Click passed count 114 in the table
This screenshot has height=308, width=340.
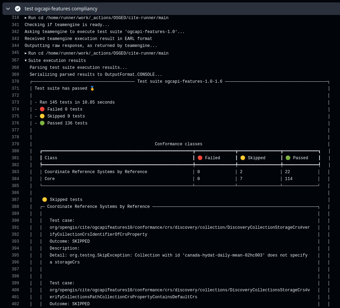[289, 179]
